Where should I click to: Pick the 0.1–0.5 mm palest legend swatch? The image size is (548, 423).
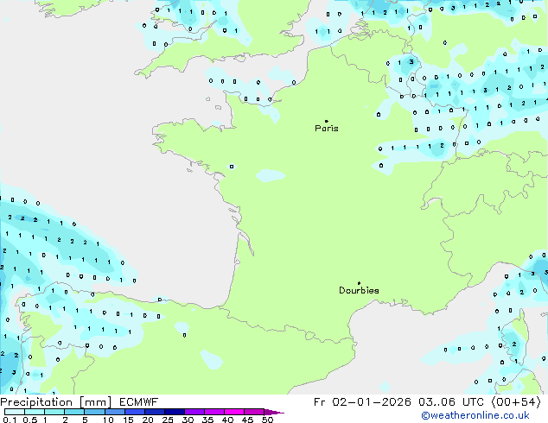click(x=15, y=412)
